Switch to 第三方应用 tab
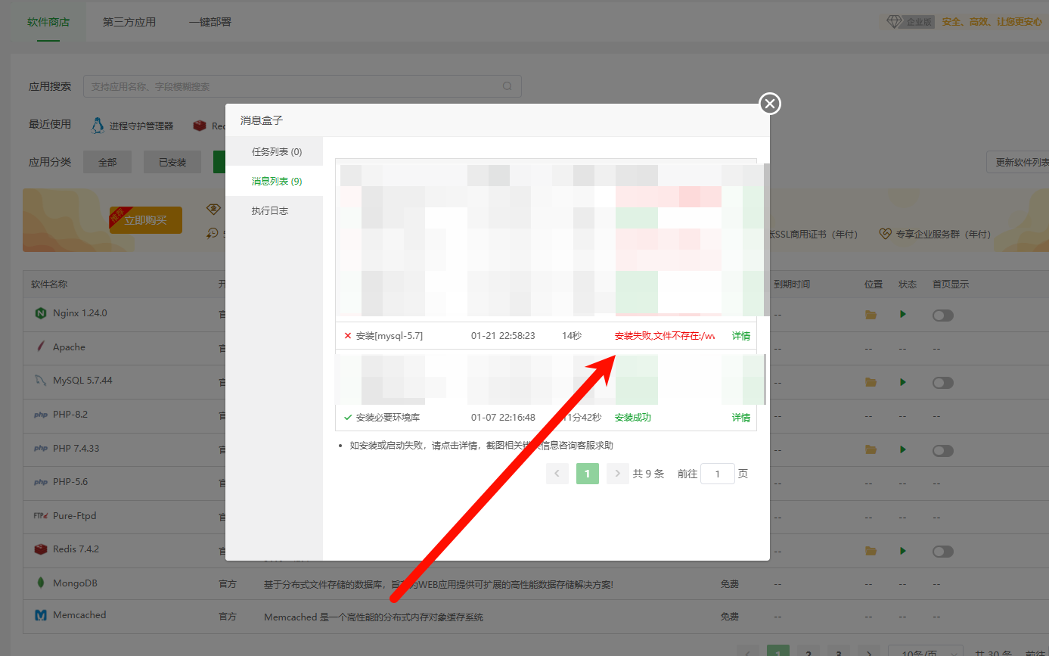Viewport: 1049px width, 656px height. pos(129,22)
